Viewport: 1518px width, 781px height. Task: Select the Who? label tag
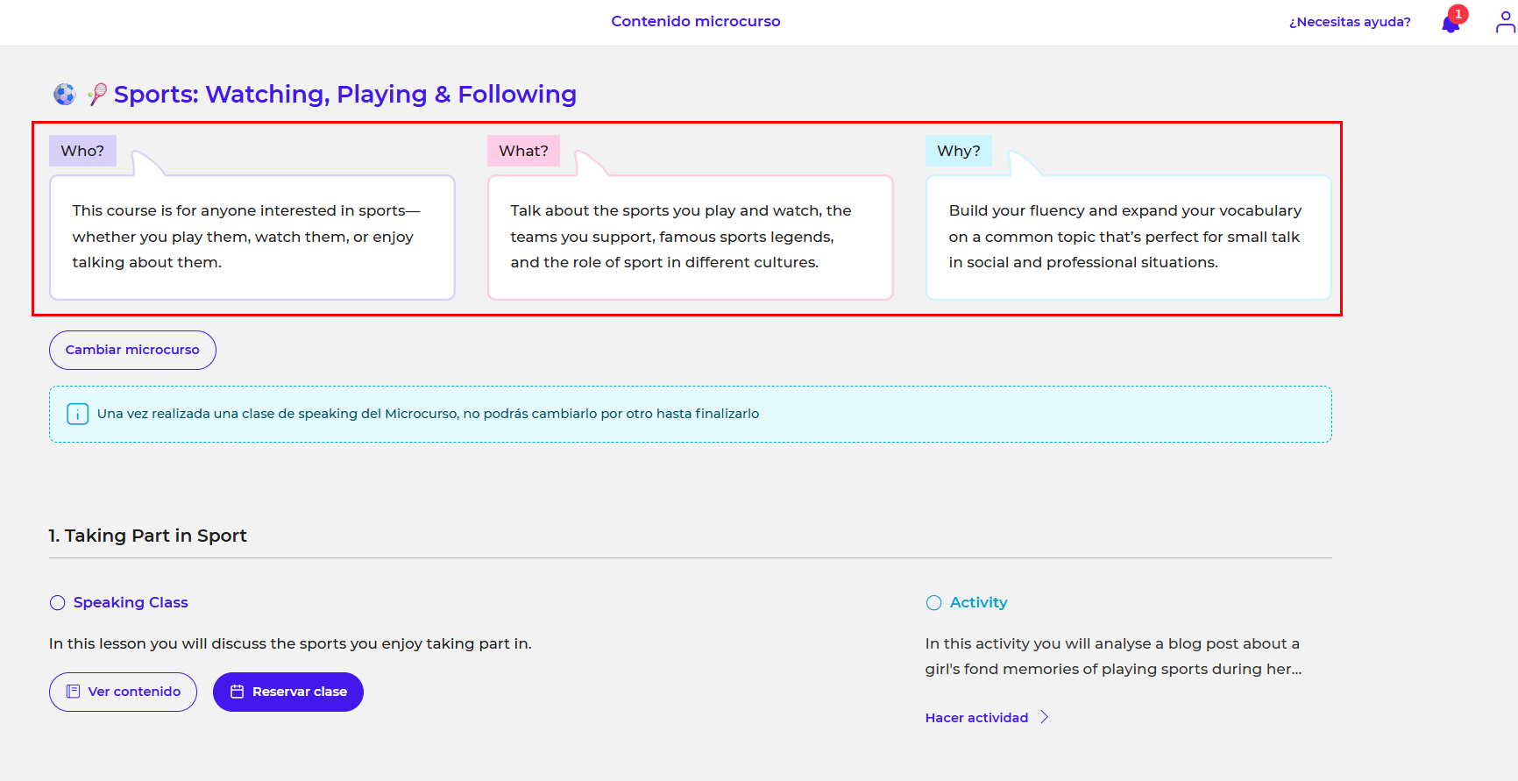coord(82,151)
